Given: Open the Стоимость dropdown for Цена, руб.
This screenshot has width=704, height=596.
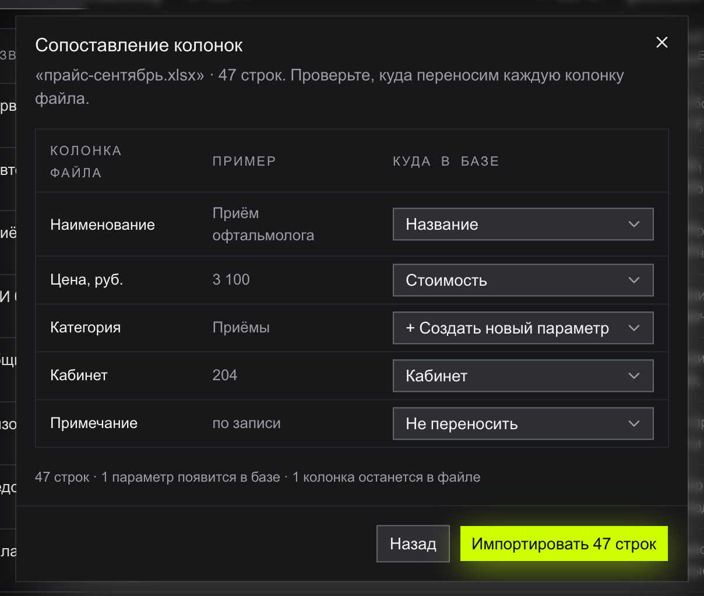Looking at the screenshot, I should coord(523,280).
